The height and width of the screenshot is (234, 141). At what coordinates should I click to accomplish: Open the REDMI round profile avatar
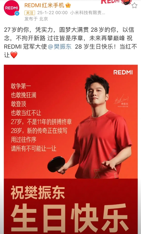point(11,8)
